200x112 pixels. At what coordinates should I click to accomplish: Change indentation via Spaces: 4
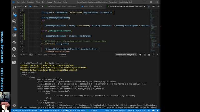coord(131,110)
